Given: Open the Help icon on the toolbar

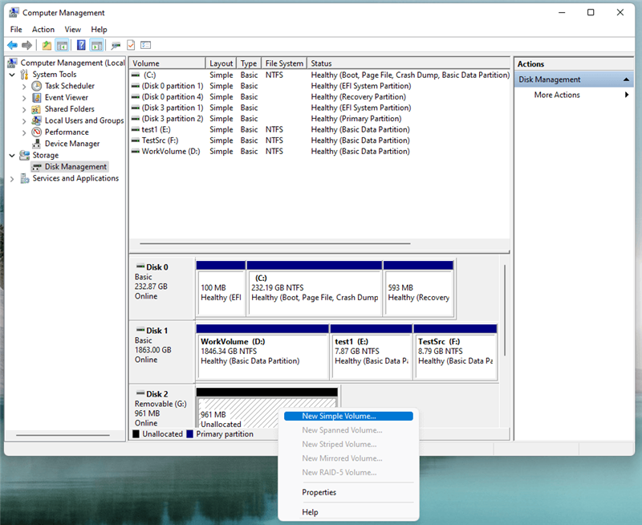Looking at the screenshot, I should [81, 45].
